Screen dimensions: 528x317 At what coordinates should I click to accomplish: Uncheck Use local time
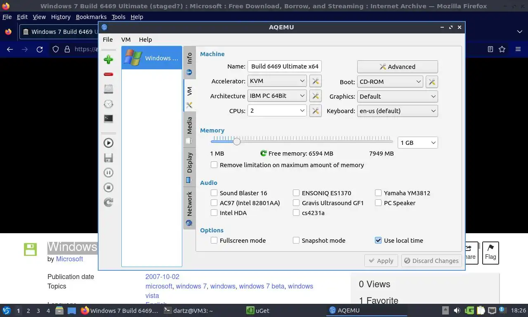coord(378,240)
